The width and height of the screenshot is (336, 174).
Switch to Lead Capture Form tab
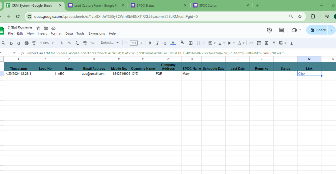[x=96, y=5]
